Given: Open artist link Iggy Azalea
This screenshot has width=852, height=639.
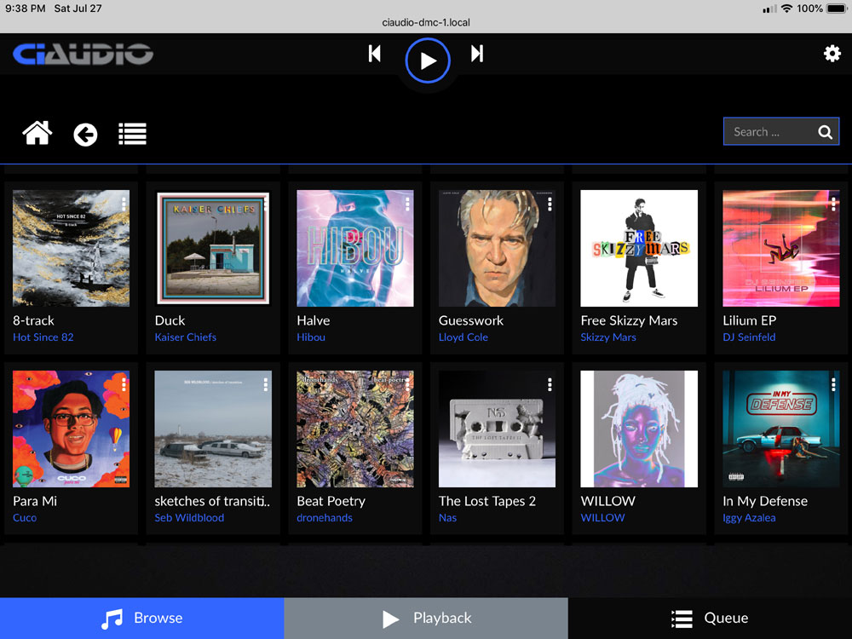Looking at the screenshot, I should point(749,518).
